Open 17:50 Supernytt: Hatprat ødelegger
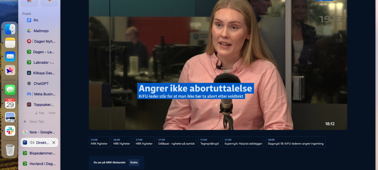The image size is (378, 170). click(243, 142)
